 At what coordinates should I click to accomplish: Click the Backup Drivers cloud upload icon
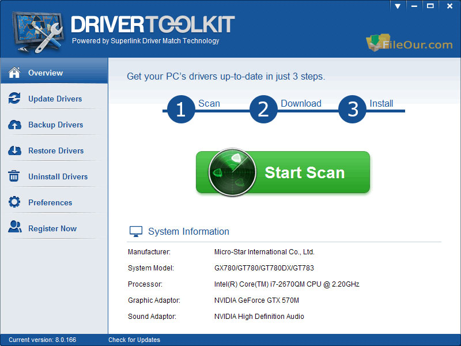14,125
